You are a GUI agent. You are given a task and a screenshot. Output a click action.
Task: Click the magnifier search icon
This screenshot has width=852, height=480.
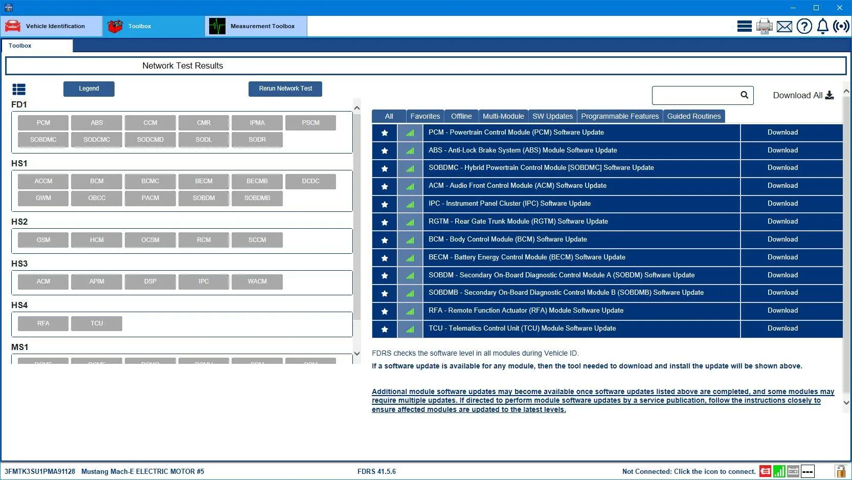[744, 95]
